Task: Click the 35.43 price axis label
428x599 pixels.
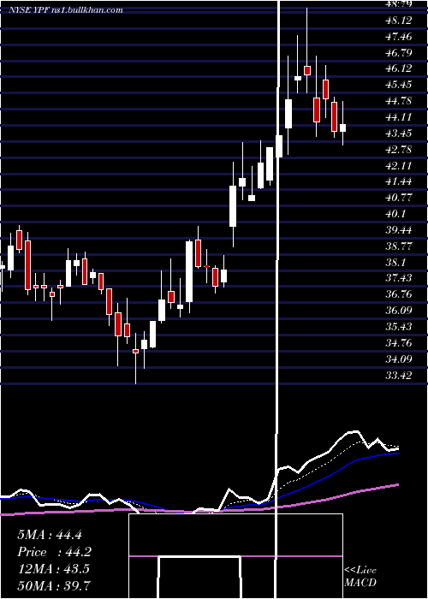Action: (398, 327)
